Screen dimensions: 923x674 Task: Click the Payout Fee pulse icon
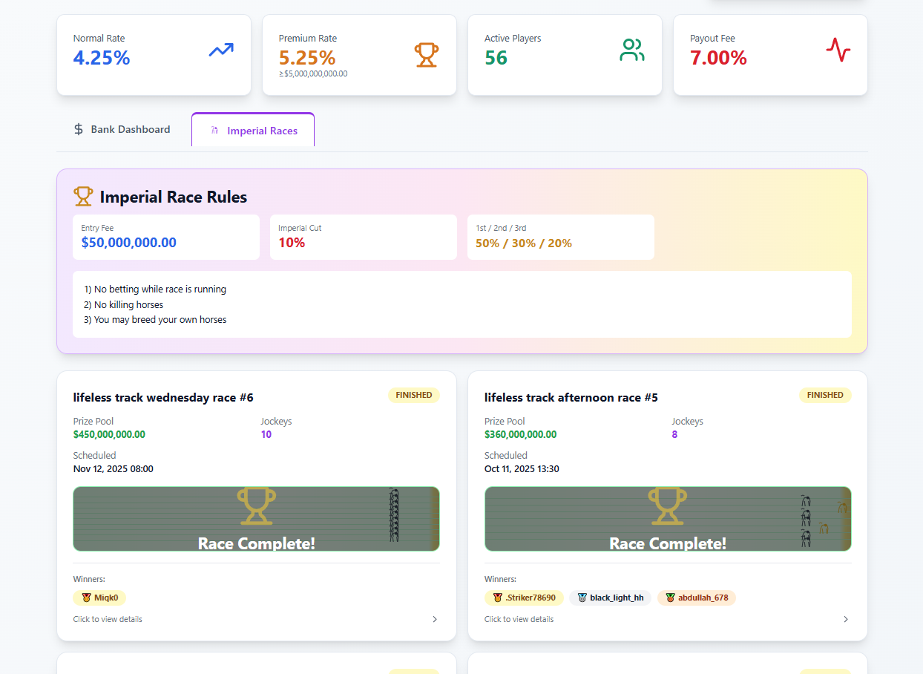pyautogui.click(x=838, y=50)
